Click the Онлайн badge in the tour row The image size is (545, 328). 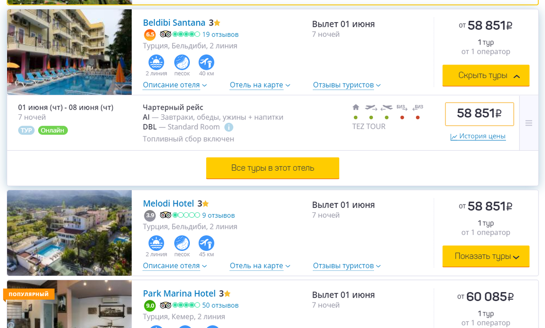(x=54, y=130)
